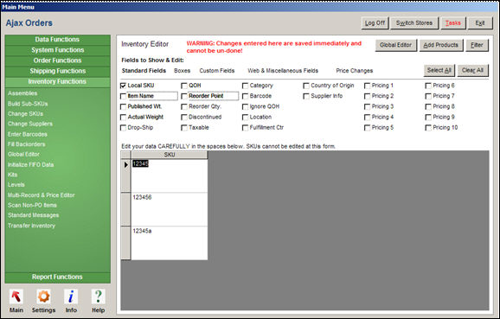500x319 pixels.
Task: Open the Multi-Record & Price Editor link
Action: 42,195
